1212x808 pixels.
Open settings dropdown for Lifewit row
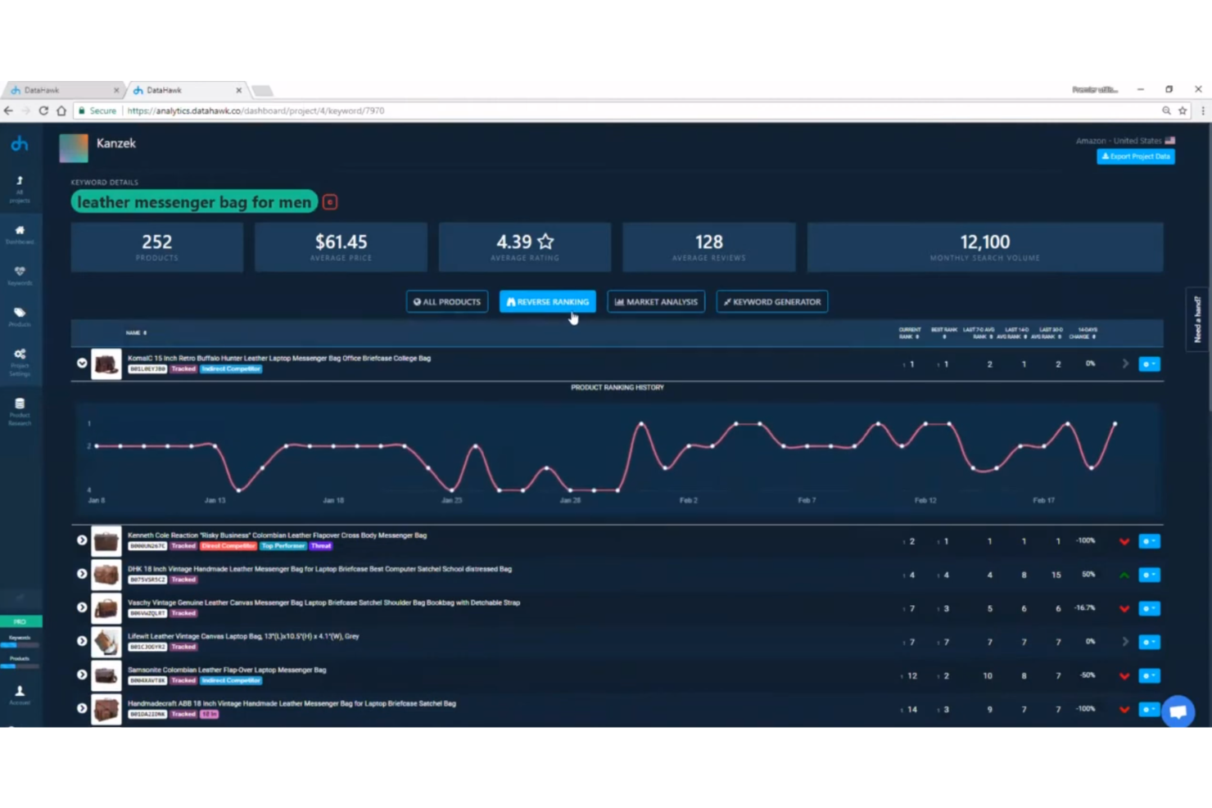tap(1149, 642)
